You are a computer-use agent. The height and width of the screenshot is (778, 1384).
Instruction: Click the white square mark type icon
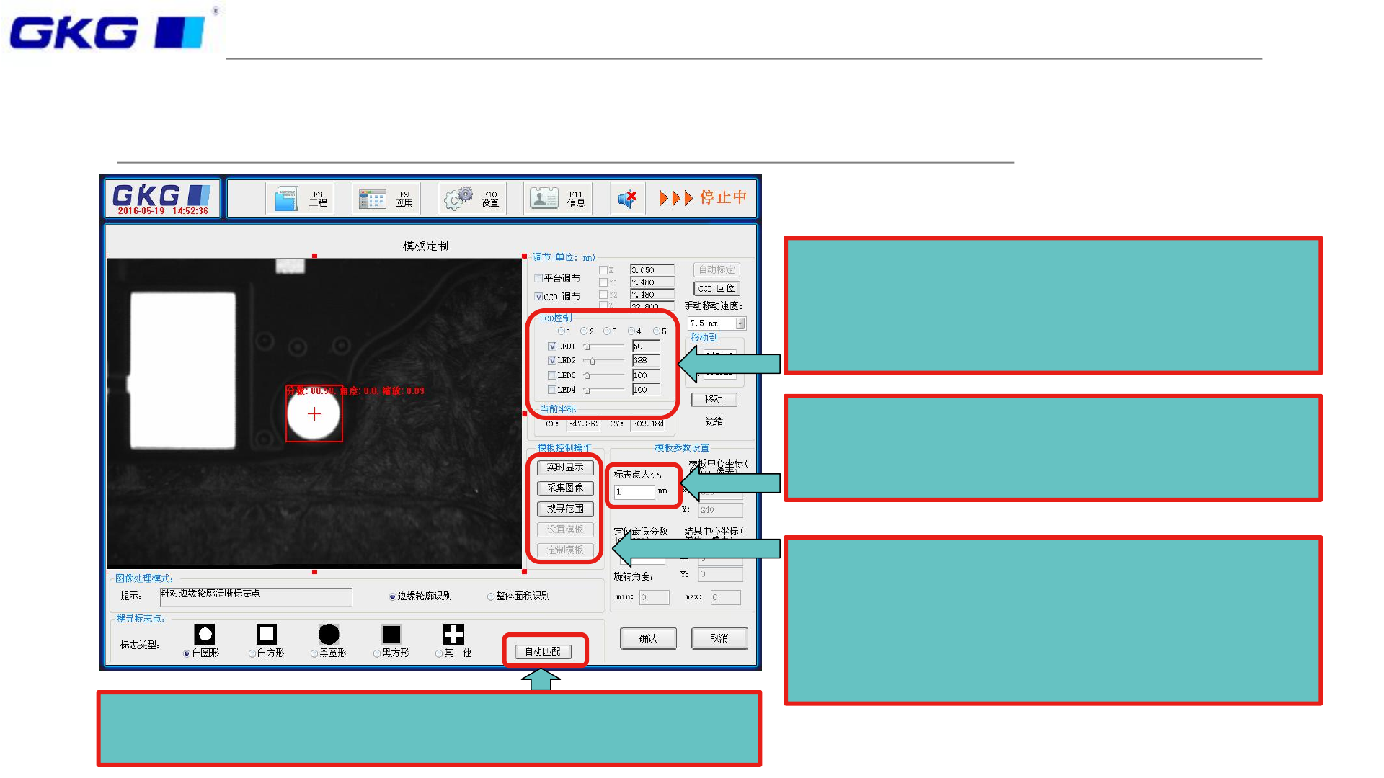[267, 634]
